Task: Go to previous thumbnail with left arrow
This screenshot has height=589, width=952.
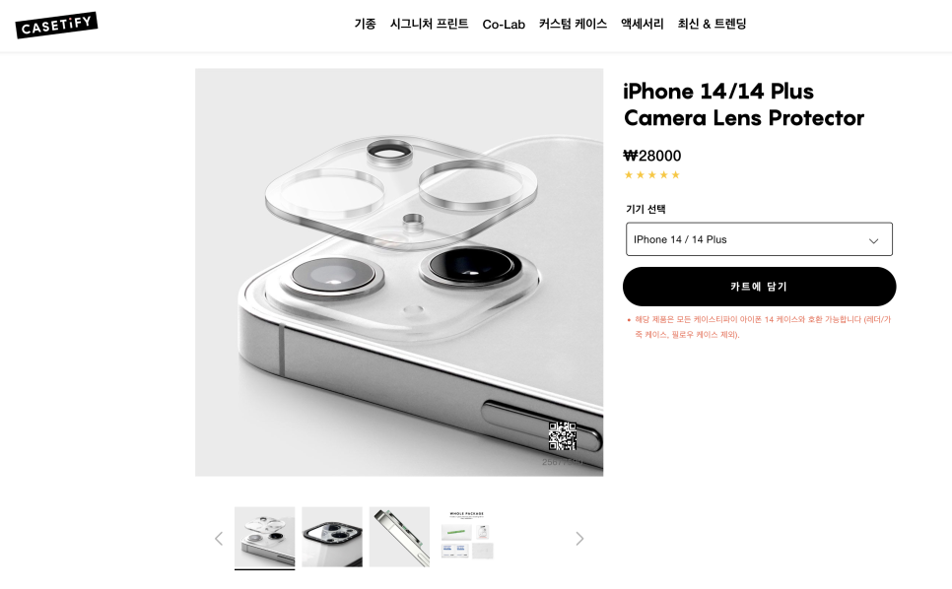Action: click(219, 539)
